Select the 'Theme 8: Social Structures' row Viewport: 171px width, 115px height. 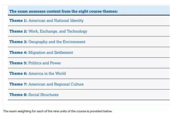pyautogui.click(x=89, y=95)
